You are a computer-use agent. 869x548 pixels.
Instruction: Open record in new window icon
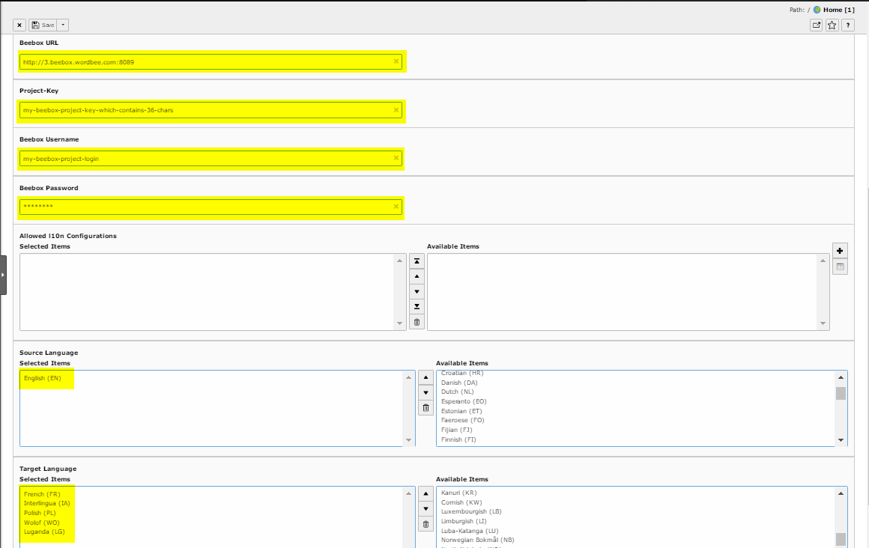coord(816,25)
